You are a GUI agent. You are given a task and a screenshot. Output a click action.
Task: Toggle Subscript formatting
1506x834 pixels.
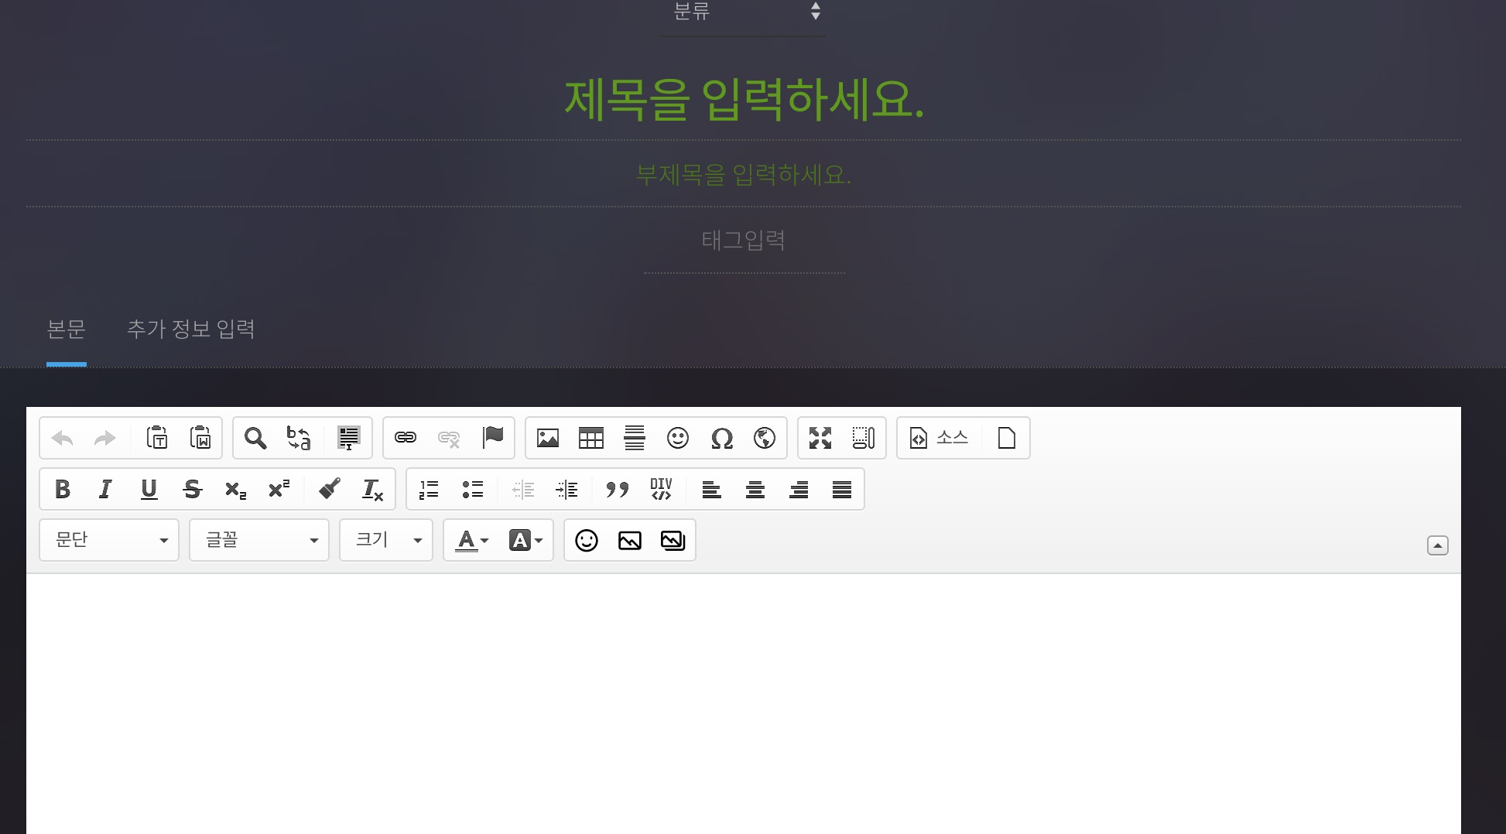tap(235, 490)
